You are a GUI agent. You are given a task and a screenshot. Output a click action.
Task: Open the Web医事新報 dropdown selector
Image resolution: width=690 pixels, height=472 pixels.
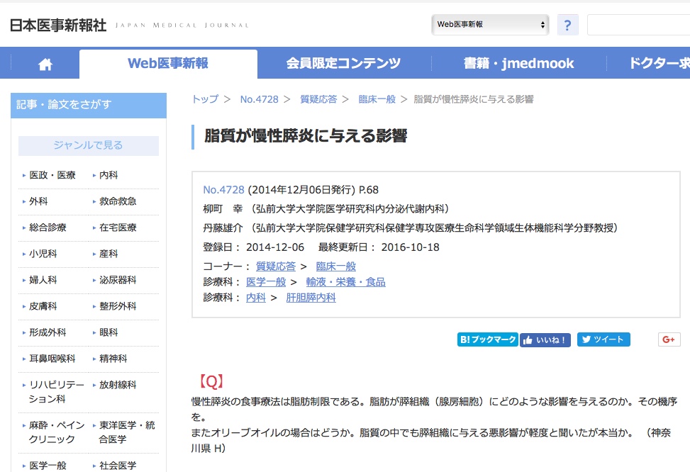pos(490,24)
